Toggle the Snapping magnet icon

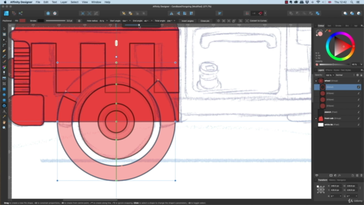(x=260, y=14)
